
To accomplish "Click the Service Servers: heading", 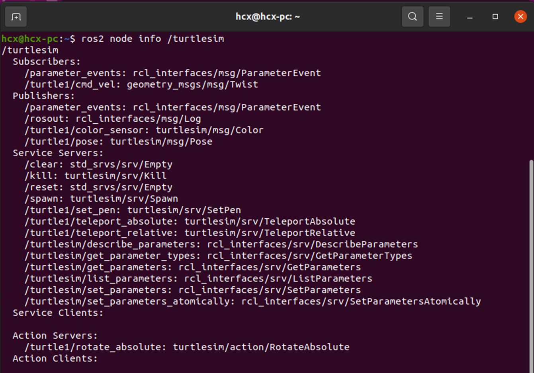I will tap(58, 153).
